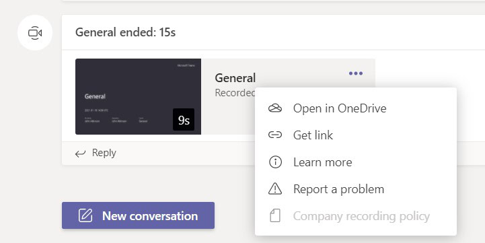Open the General recording thumbnail

139,96
